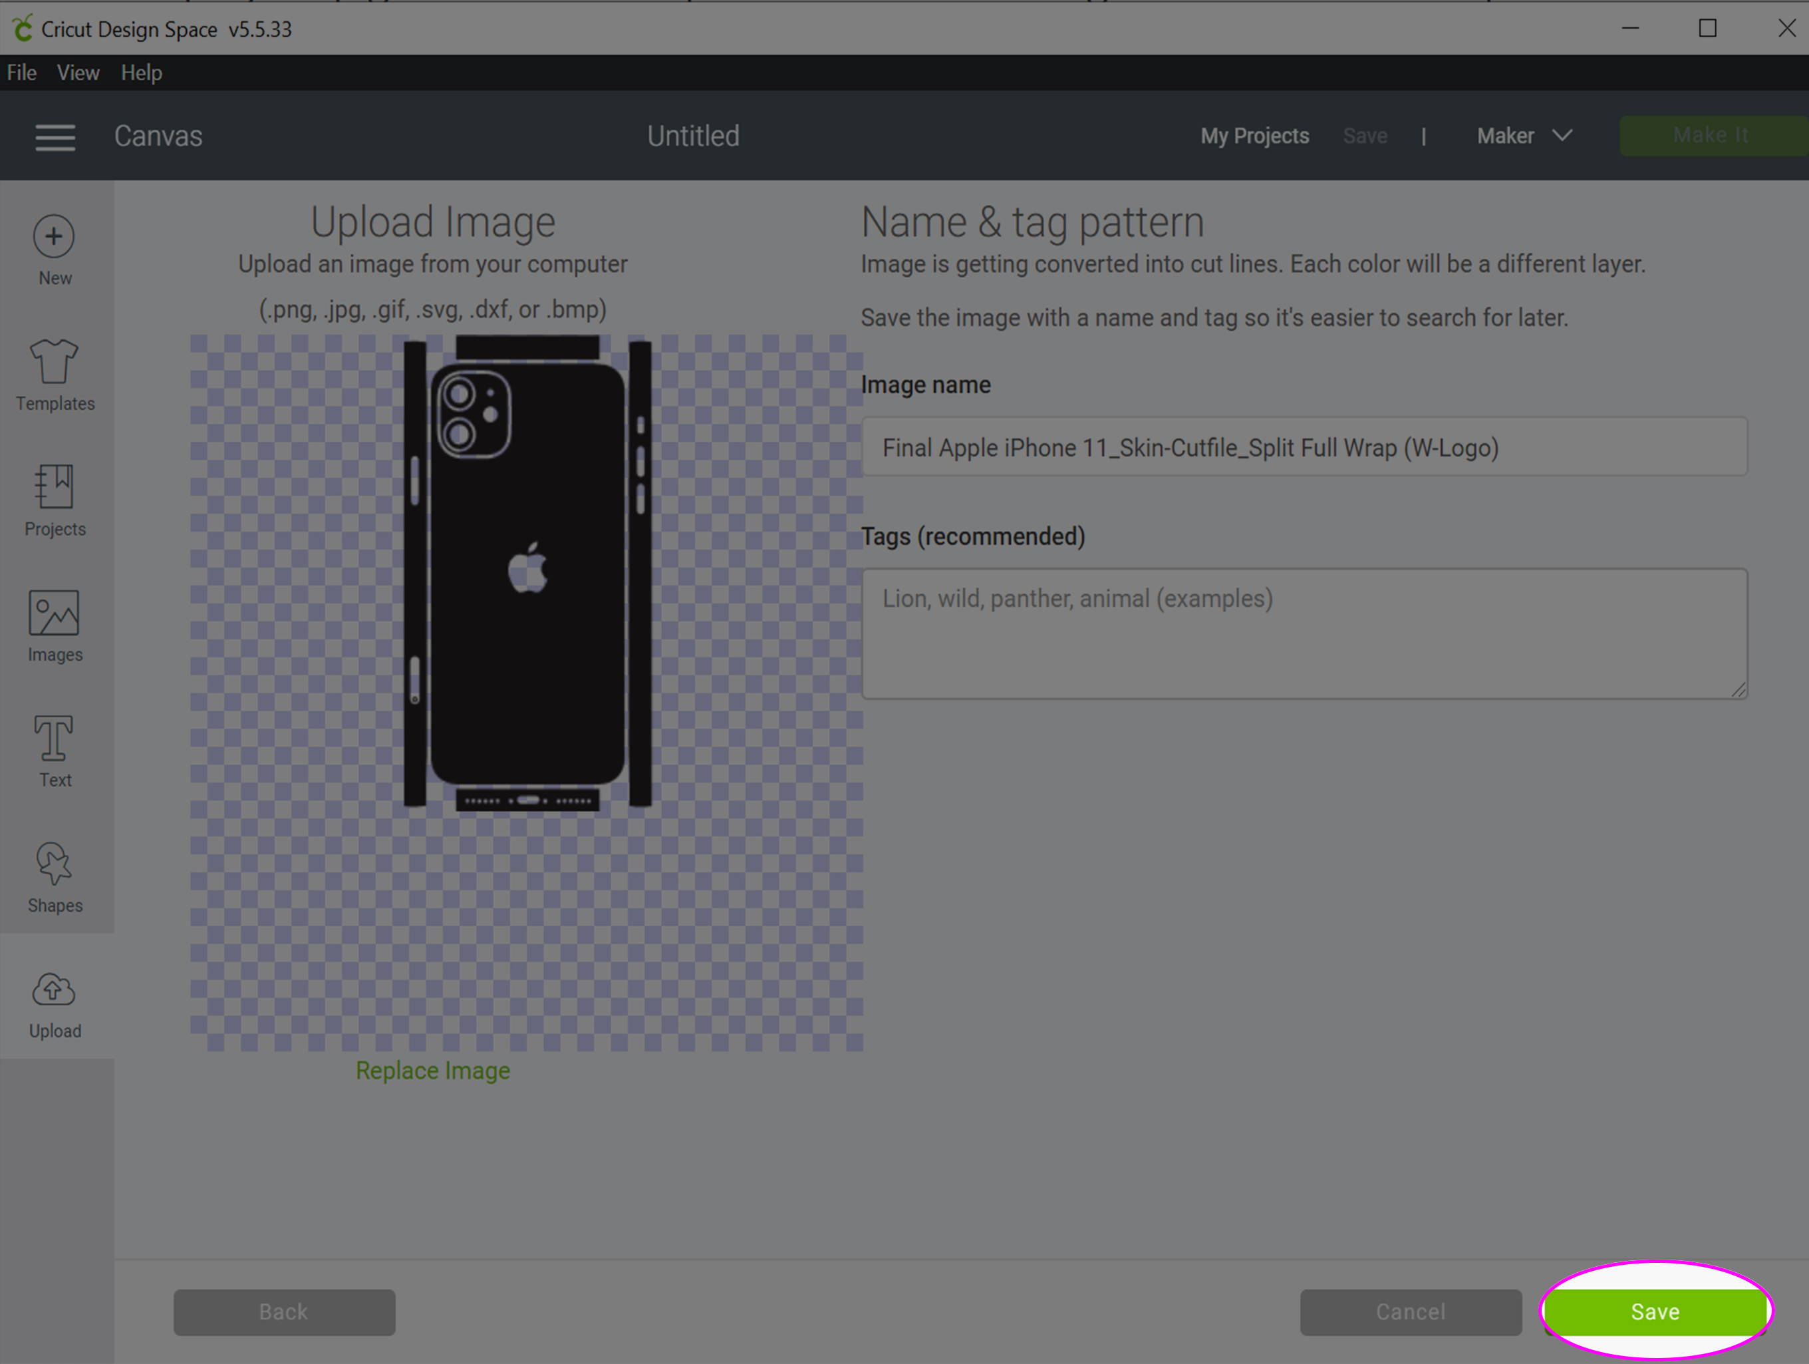Open the Projects panel
This screenshot has width=1809, height=1364.
click(55, 501)
